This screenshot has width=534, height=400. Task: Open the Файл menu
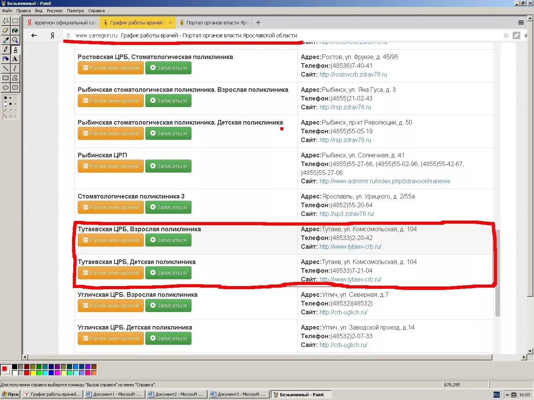7,11
